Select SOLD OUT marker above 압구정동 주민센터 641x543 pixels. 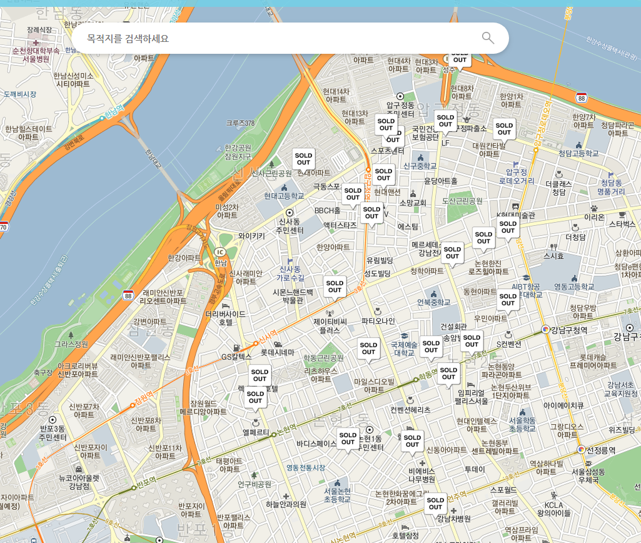(x=386, y=124)
